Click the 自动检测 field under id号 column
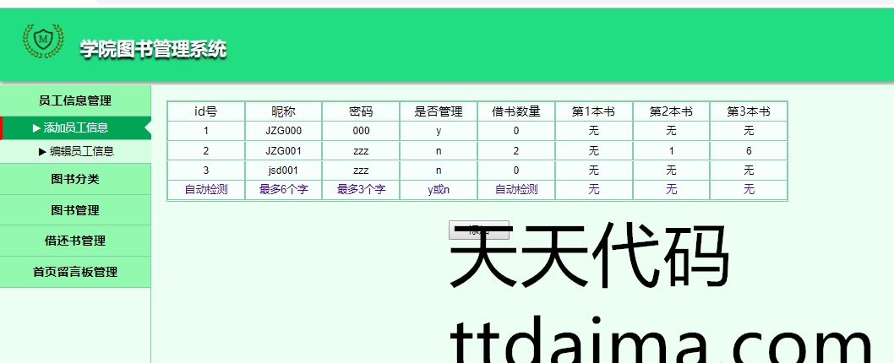 206,190
